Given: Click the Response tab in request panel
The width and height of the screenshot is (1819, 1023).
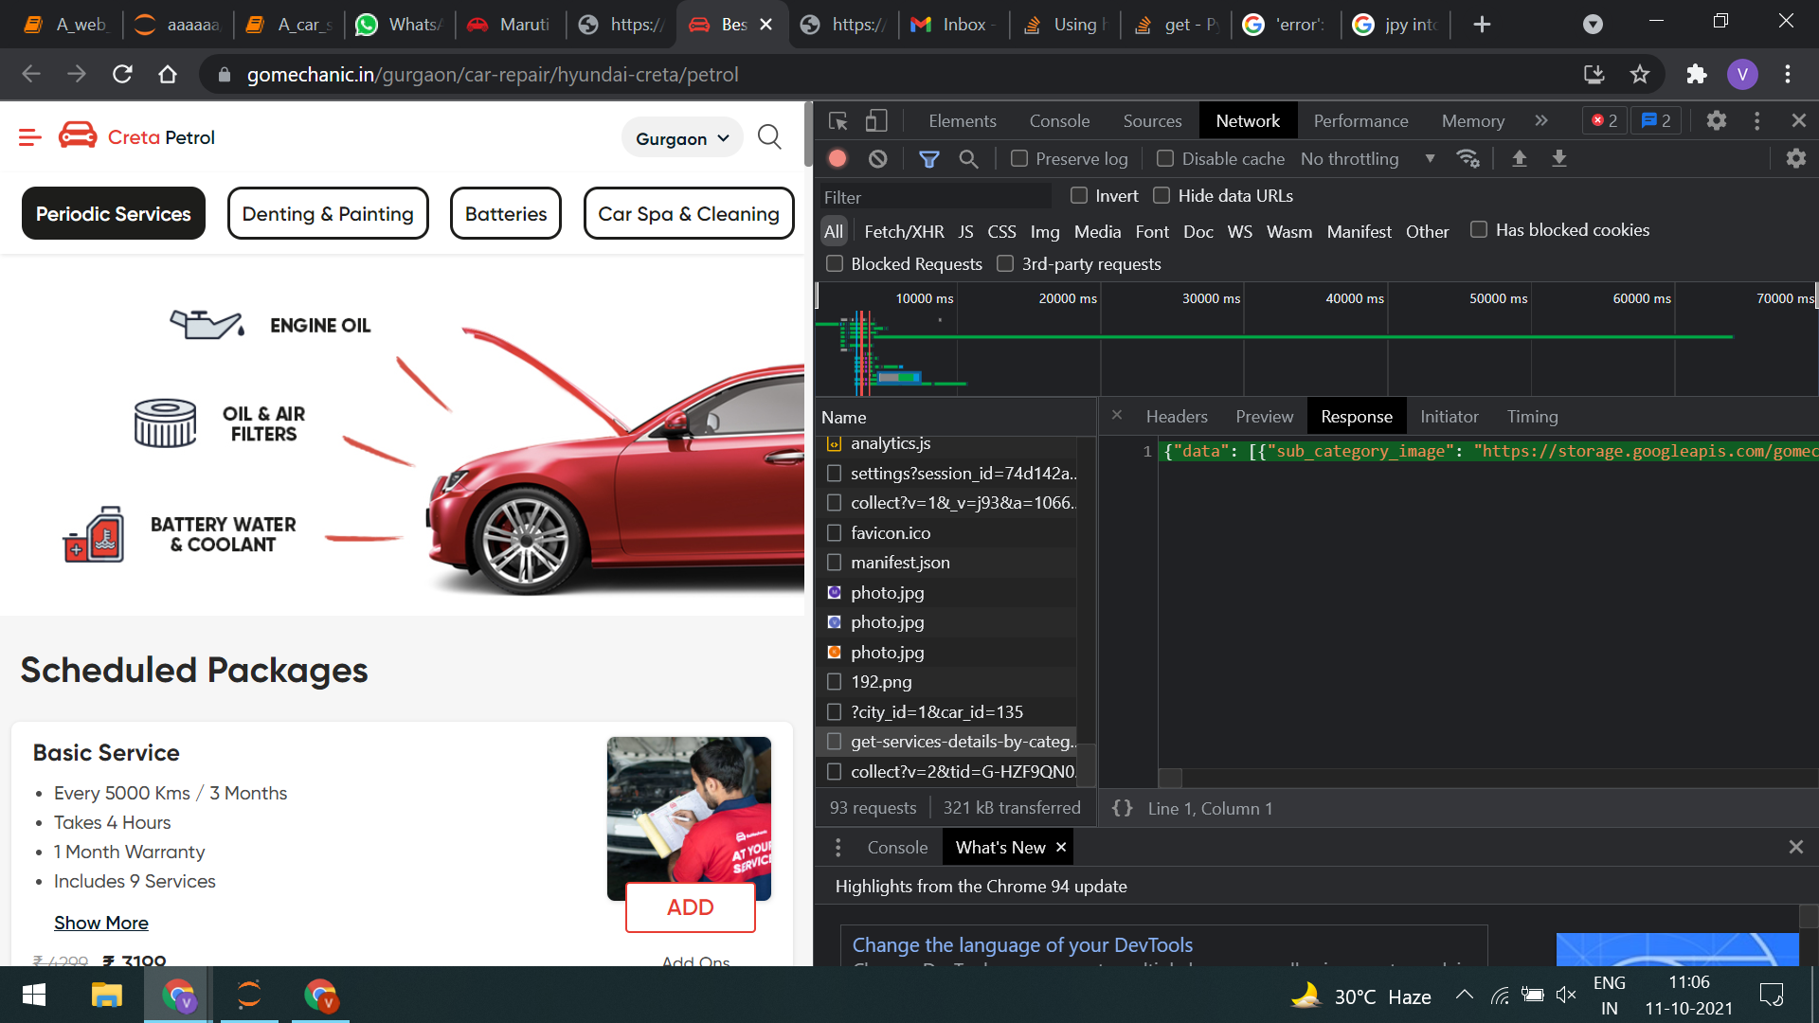Looking at the screenshot, I should click(1356, 416).
